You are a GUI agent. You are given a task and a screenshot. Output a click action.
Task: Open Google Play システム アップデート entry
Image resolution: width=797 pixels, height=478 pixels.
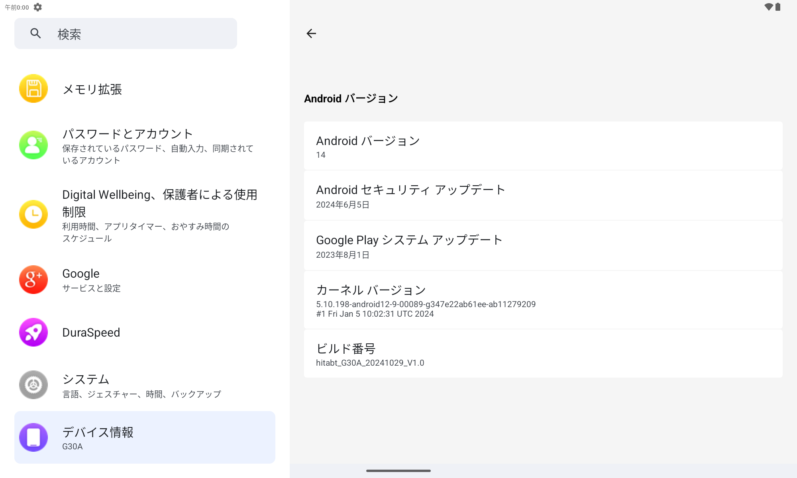(x=543, y=246)
